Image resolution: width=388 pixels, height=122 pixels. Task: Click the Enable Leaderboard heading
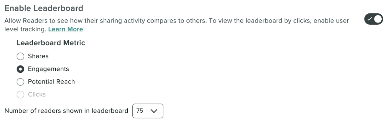[44, 8]
